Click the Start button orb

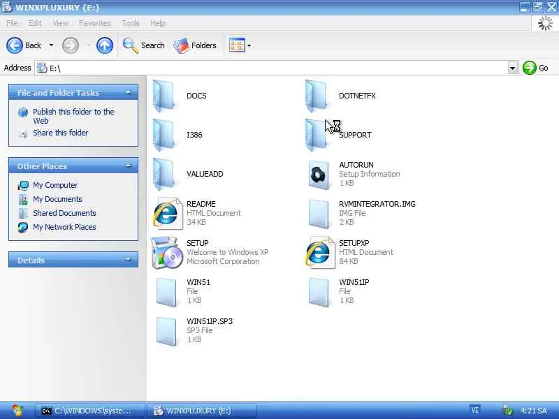pos(17,411)
